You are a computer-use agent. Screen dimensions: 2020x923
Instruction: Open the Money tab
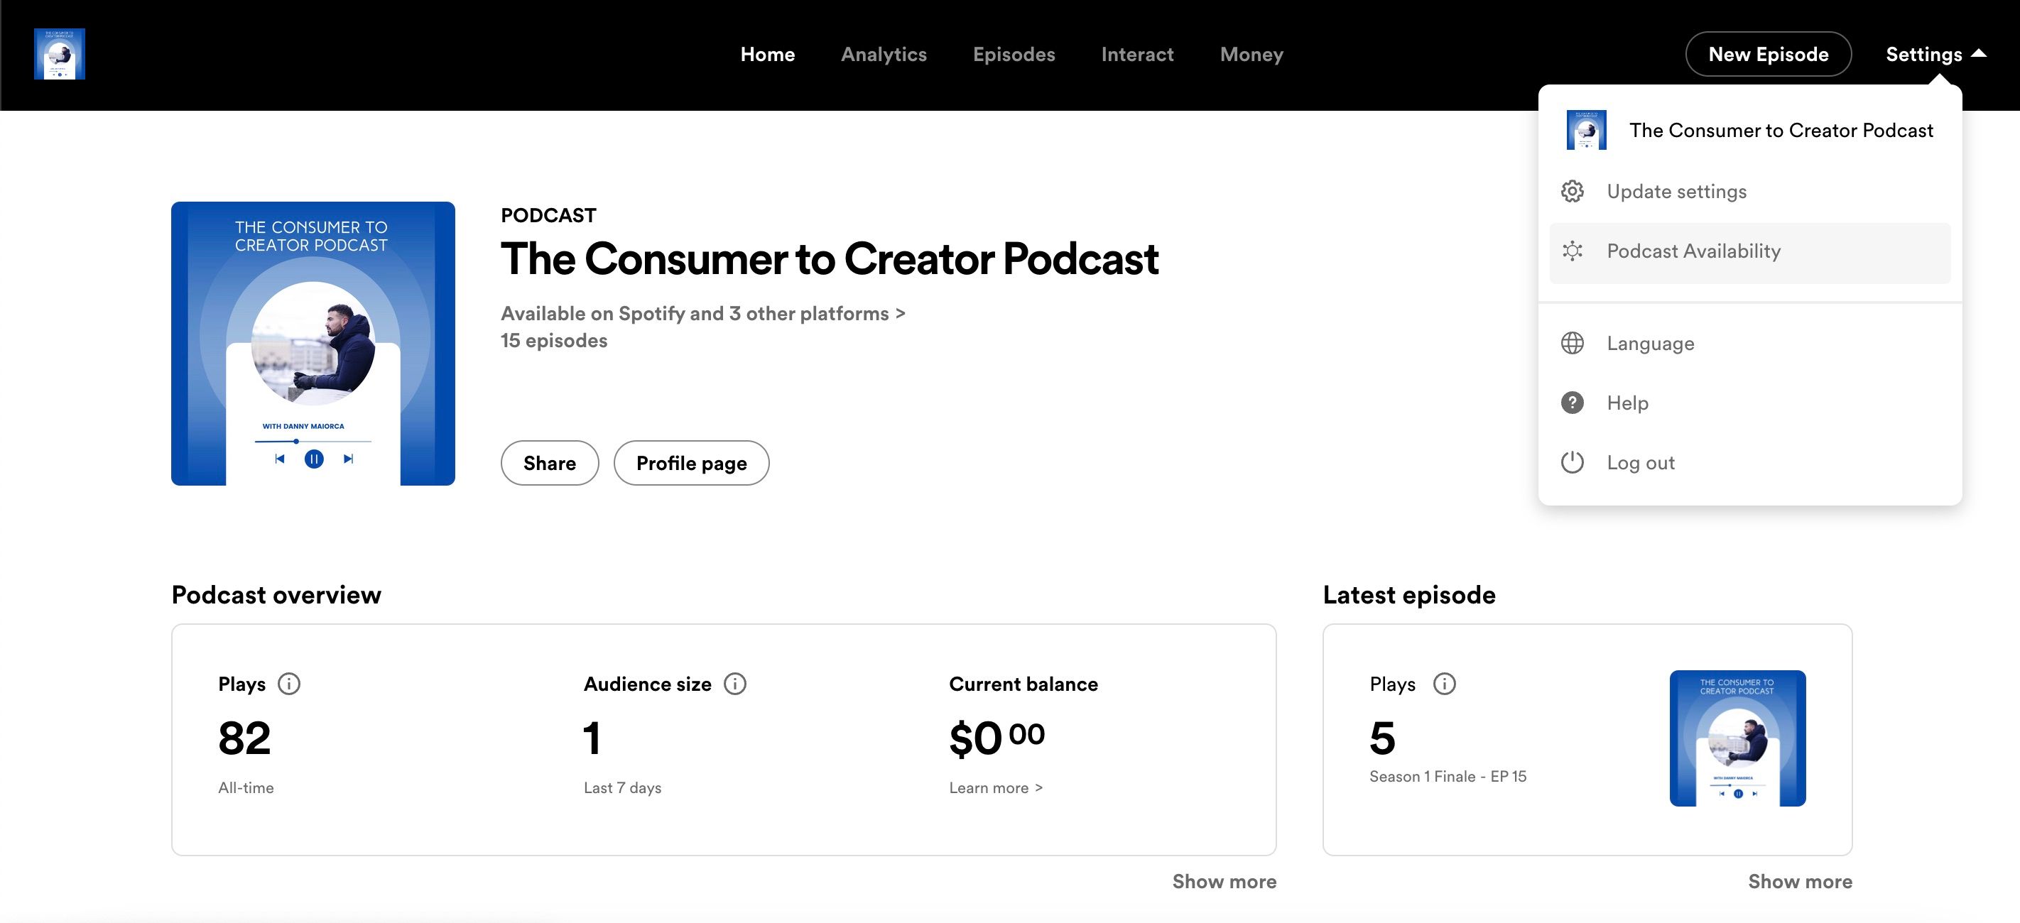(x=1251, y=53)
